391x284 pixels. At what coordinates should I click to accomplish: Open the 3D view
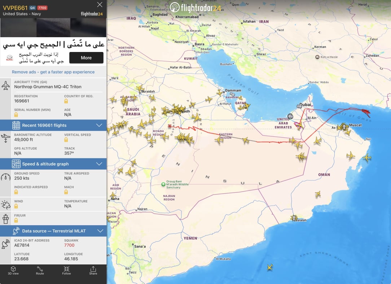point(13,271)
